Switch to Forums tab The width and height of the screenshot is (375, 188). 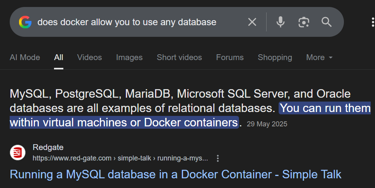[230, 57]
